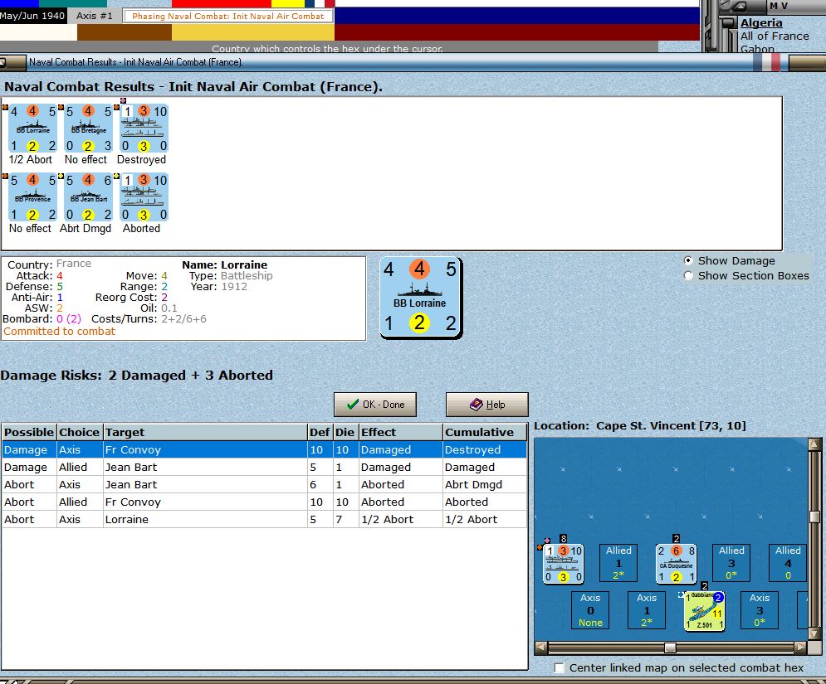Click Axis 0 None section box
Image resolution: width=826 pixels, height=684 pixels.
(x=590, y=610)
